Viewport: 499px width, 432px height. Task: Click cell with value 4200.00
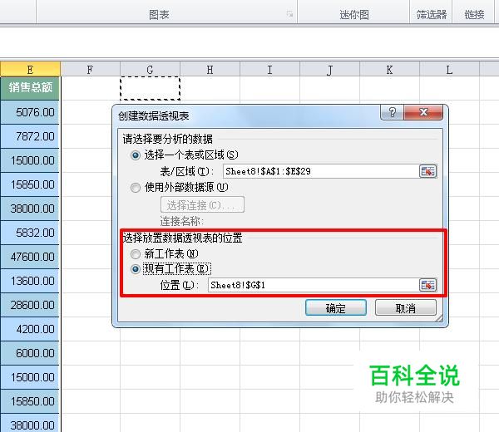pyautogui.click(x=30, y=329)
